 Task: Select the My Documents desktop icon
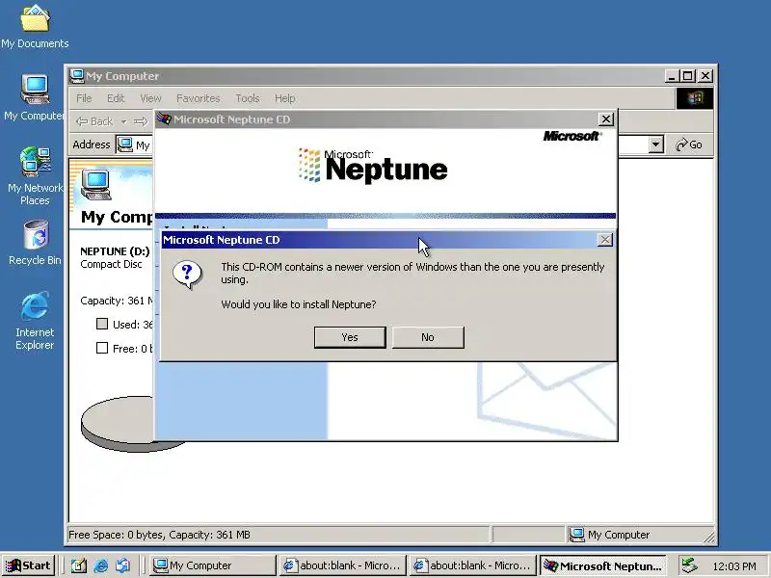[35, 27]
